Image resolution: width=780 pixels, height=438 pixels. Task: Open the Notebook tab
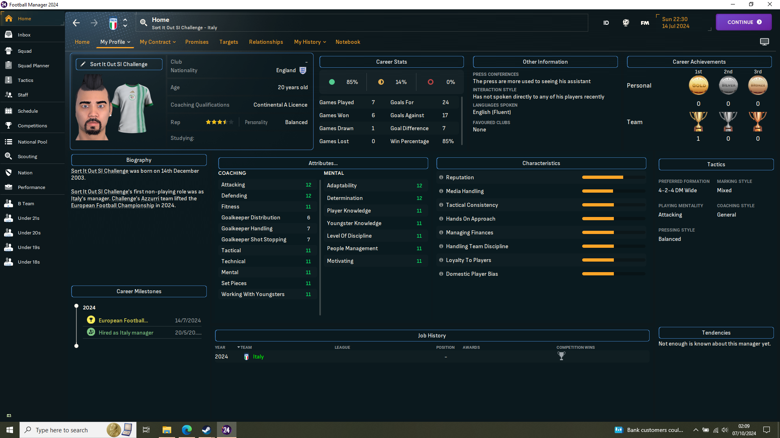348,42
